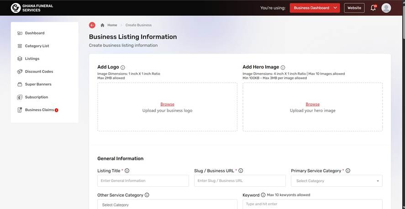The width and height of the screenshot is (405, 209).
Task: Click the Business Claims red badge
Action: coord(57,110)
